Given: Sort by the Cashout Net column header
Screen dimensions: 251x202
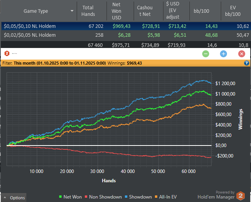Looking at the screenshot, I should pyautogui.click(x=145, y=11).
